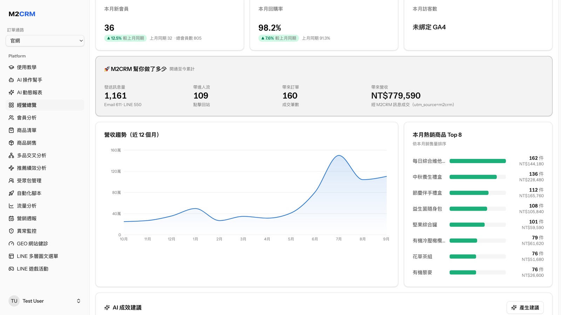Click the 會員分析 people icon
The image size is (561, 315).
tap(11, 118)
